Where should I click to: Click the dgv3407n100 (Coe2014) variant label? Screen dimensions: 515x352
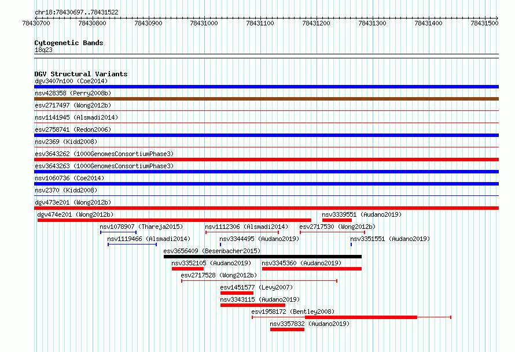pyautogui.click(x=71, y=81)
